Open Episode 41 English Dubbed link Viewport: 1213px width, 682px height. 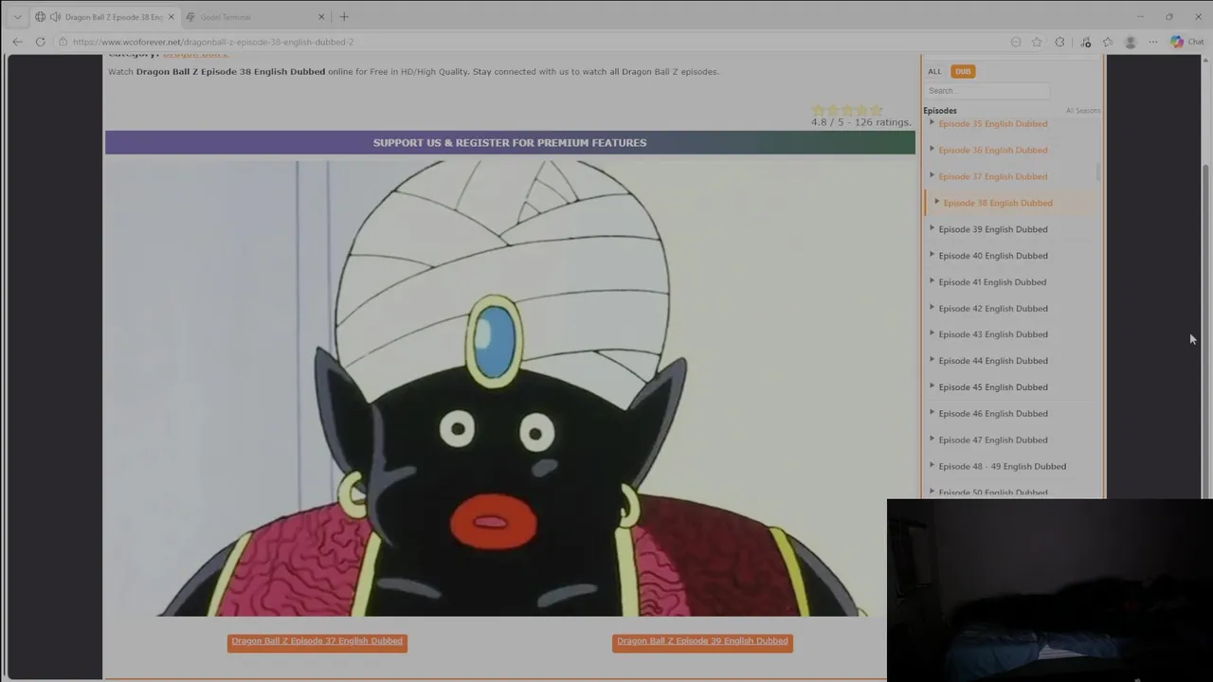click(992, 282)
